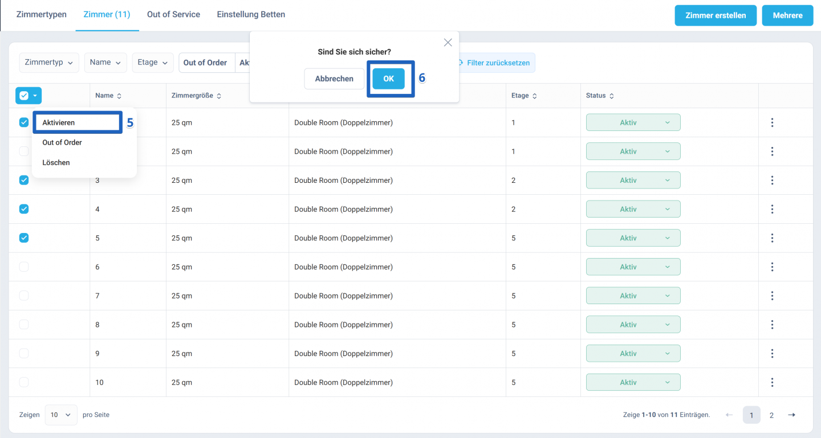Open the Aktiv status dropdown for room 10
This screenshot has width=821, height=438.
(x=633, y=382)
